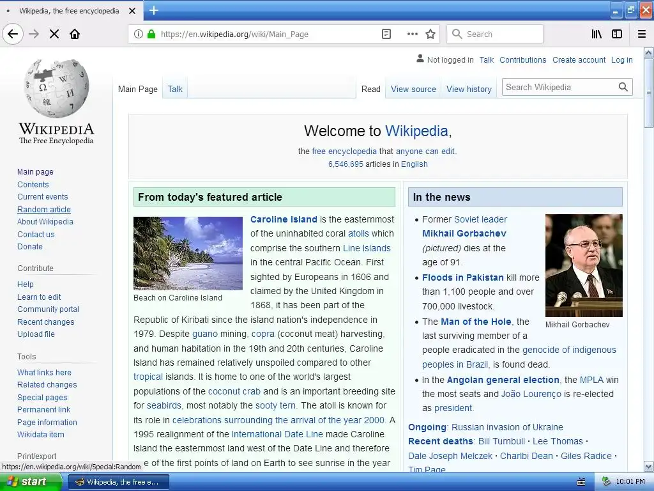Open the View history tab
The height and width of the screenshot is (491, 654).
469,89
